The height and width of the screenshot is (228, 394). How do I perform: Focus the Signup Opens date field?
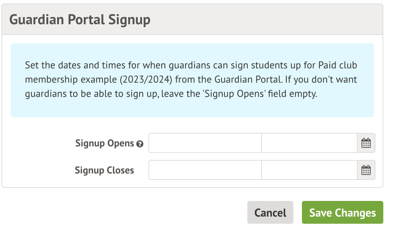click(x=205, y=143)
